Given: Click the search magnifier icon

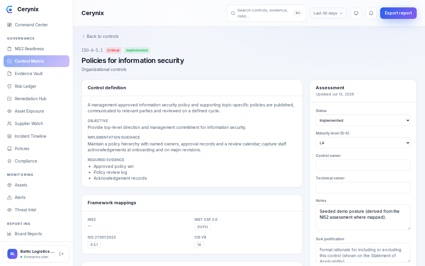Looking at the screenshot, I should [x=233, y=13].
